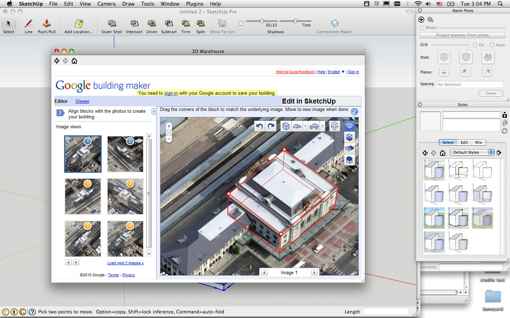This screenshot has width=510, height=318.
Task: Pick the Line pencil tool
Action: 29,26
